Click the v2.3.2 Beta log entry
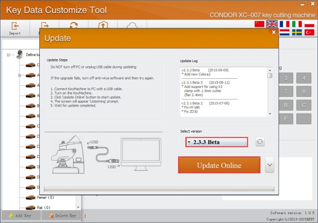The height and width of the screenshot is (223, 318). coord(205,70)
